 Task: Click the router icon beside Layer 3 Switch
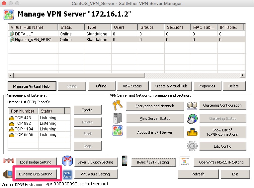[67, 161]
